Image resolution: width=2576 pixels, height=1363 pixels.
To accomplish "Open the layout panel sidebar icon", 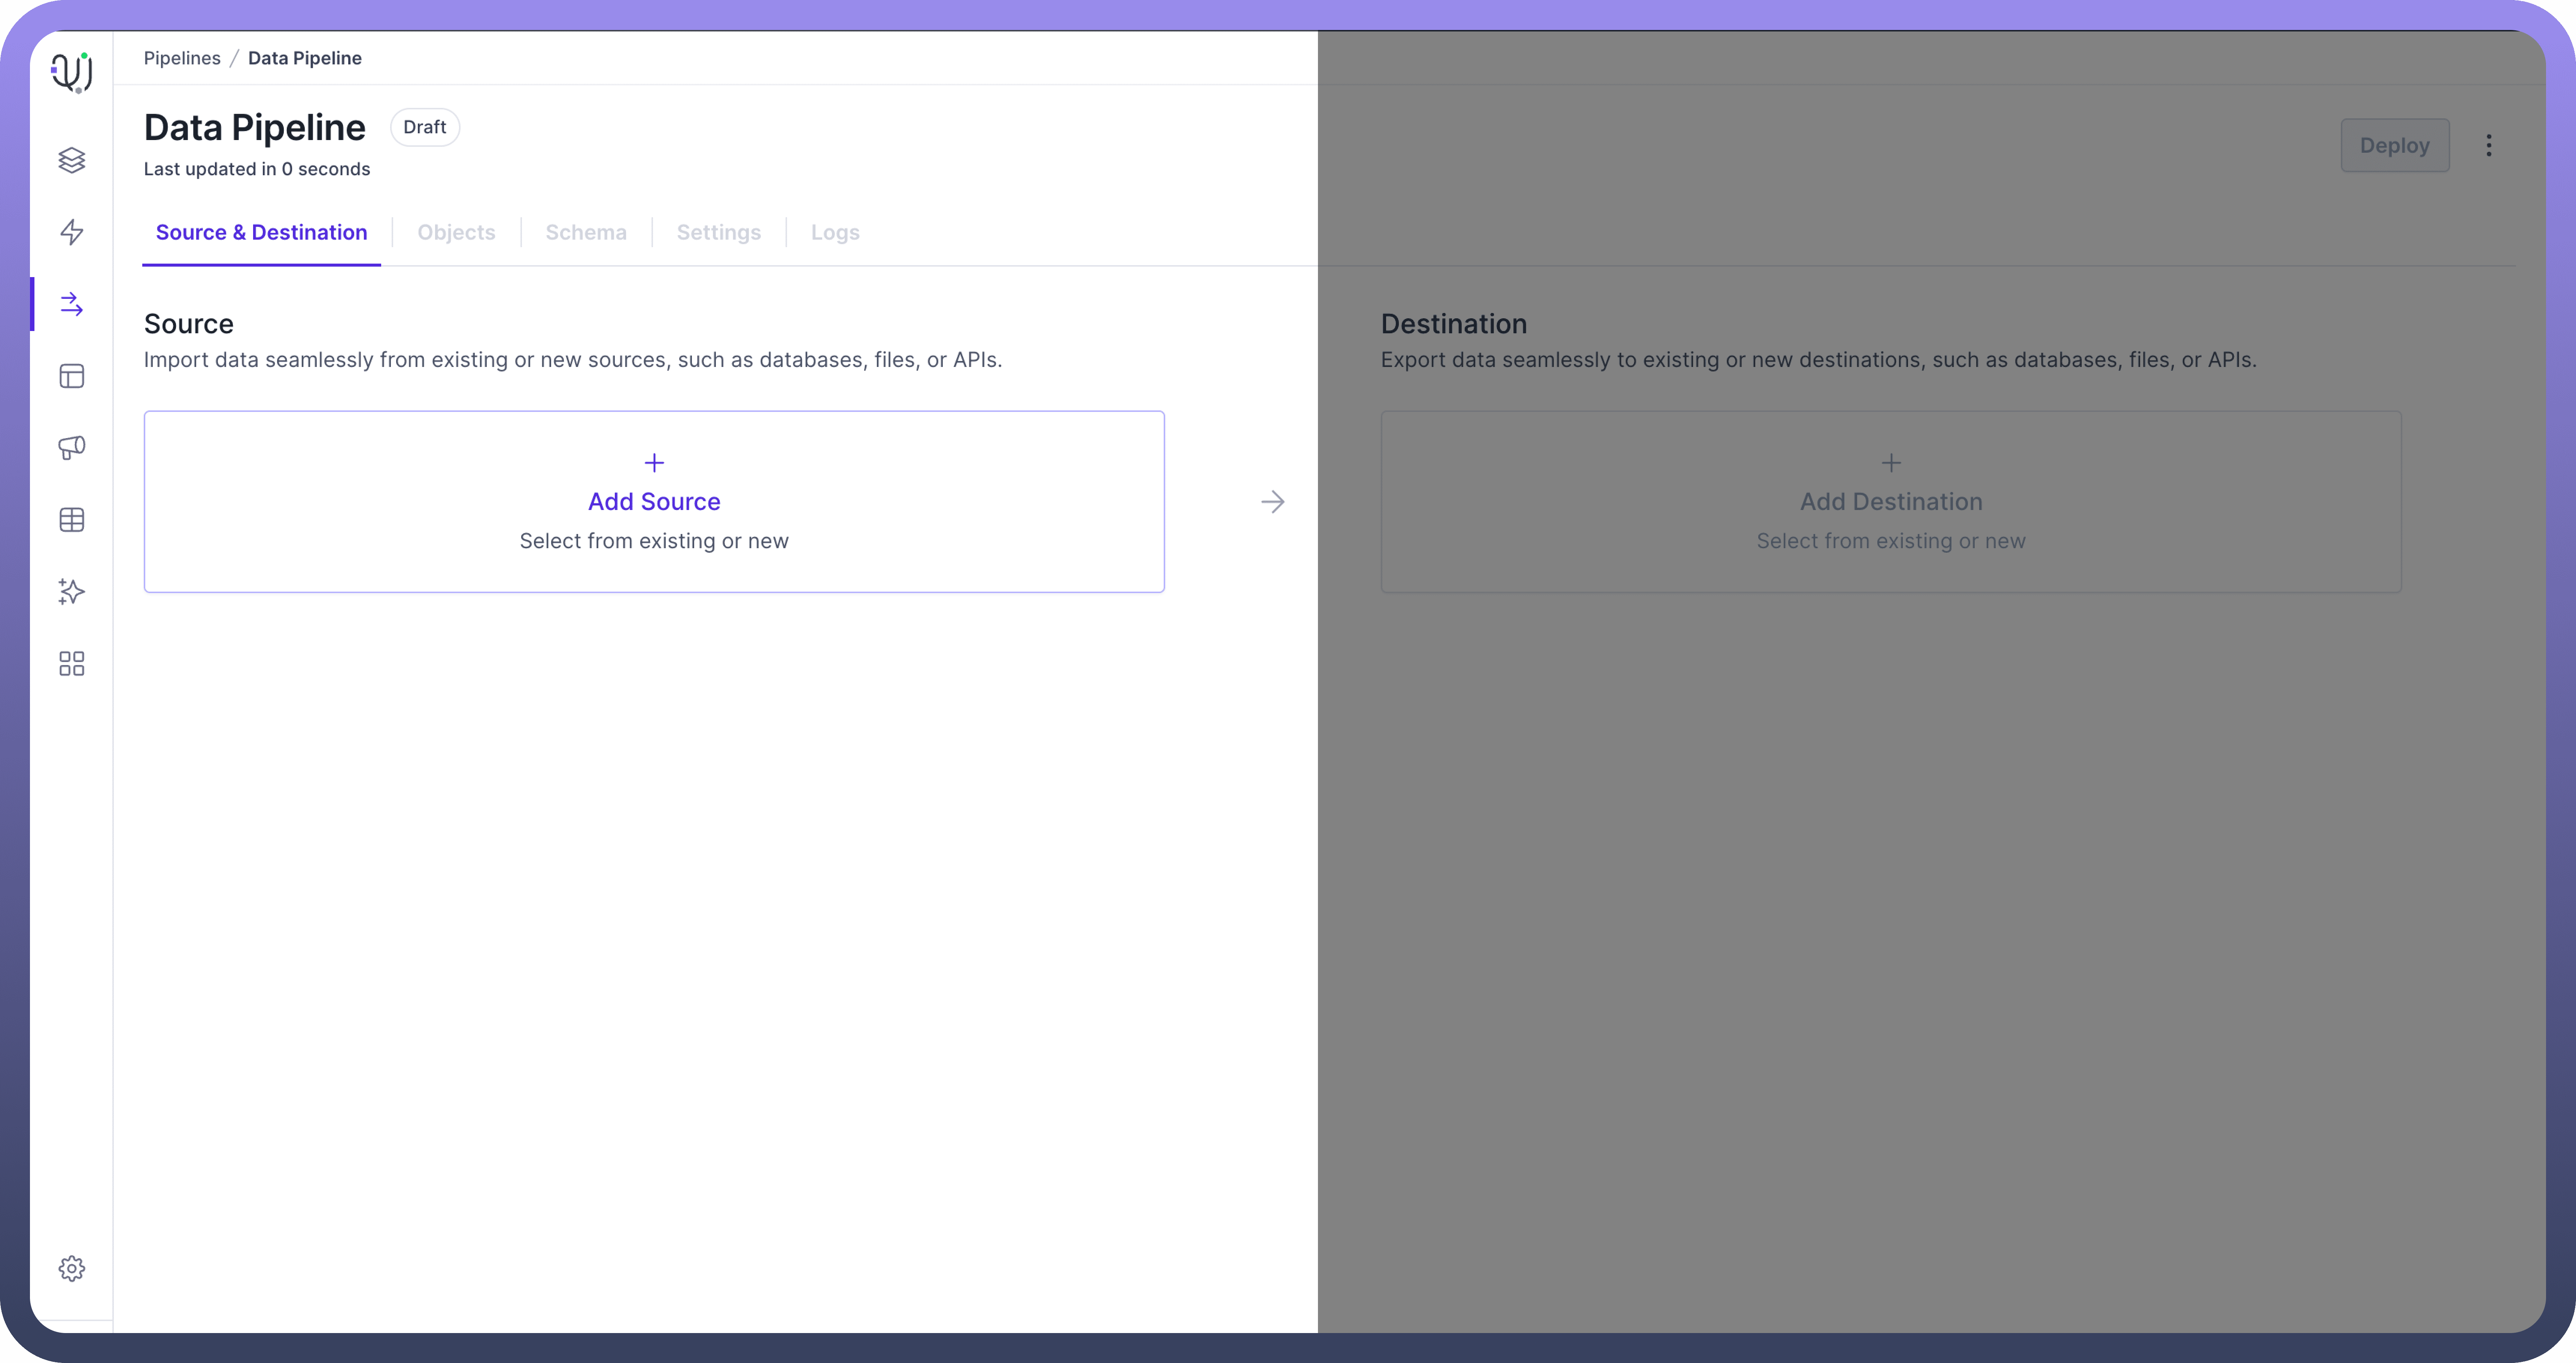I will pos(71,376).
